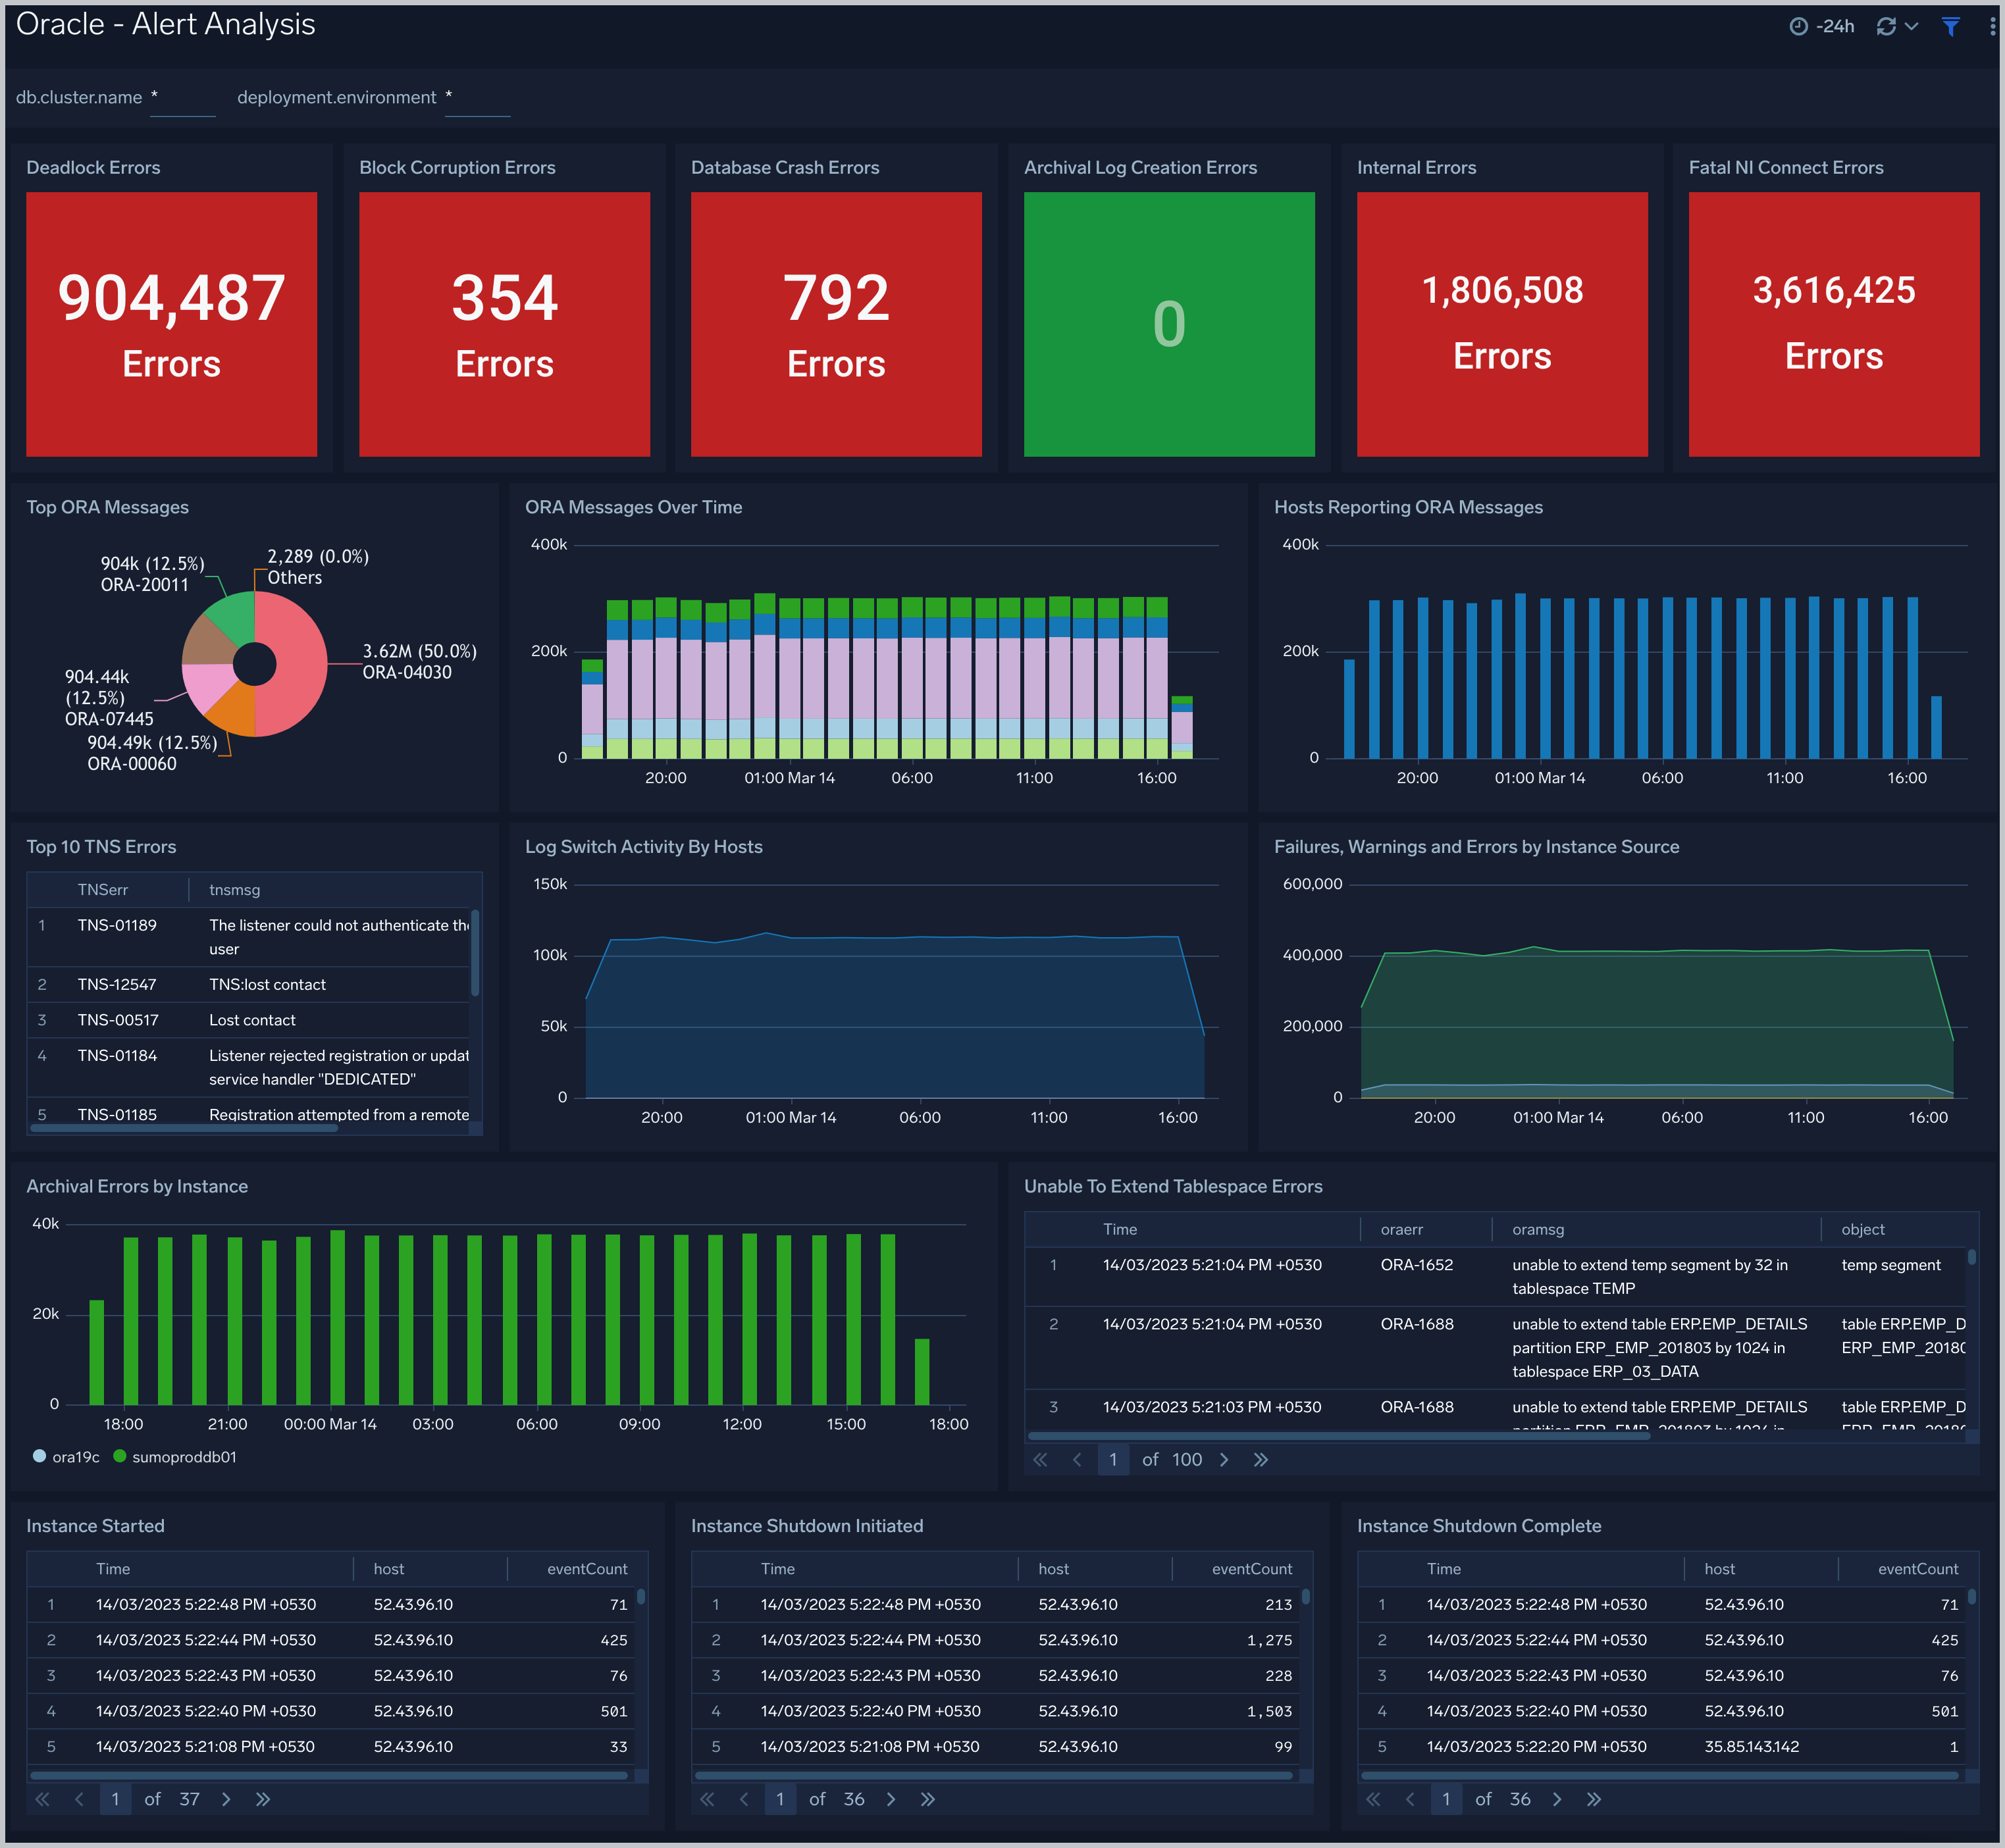Open the Fatal NI Connect Errors tile

tap(1834, 324)
